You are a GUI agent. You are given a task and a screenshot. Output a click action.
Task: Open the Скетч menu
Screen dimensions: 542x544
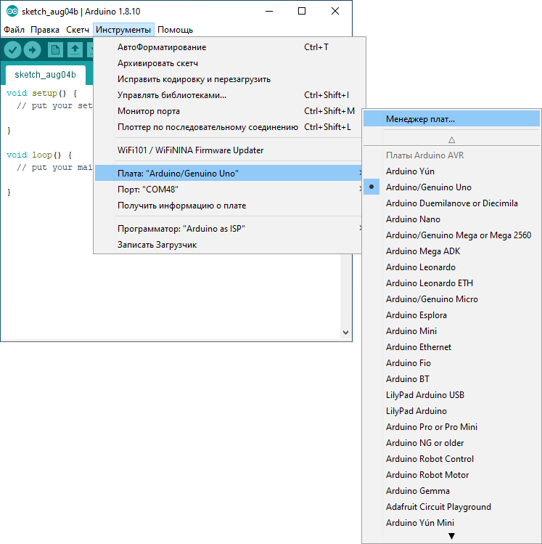click(x=78, y=30)
